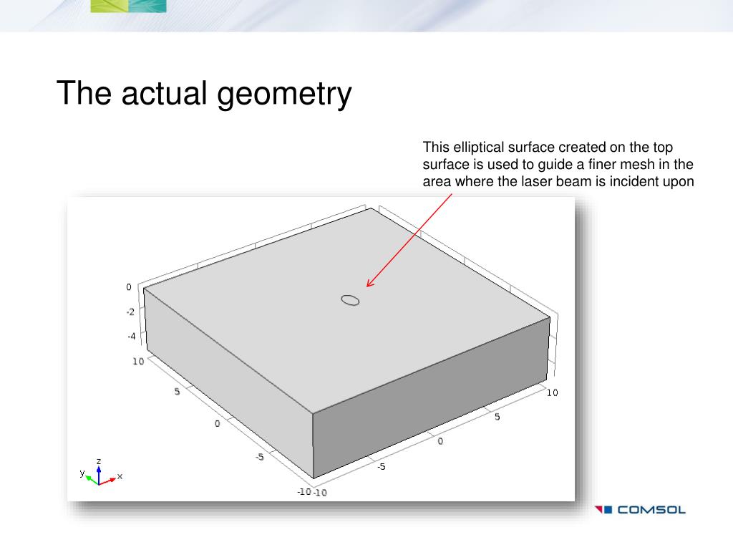Image resolution: width=733 pixels, height=550 pixels.
Task: Click the z-axis tick label '-4'
Action: 132,337
